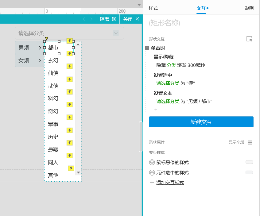Click the lightning badge below 悬疑
This screenshot has width=260, height=216.
pyautogui.click(x=69, y=156)
